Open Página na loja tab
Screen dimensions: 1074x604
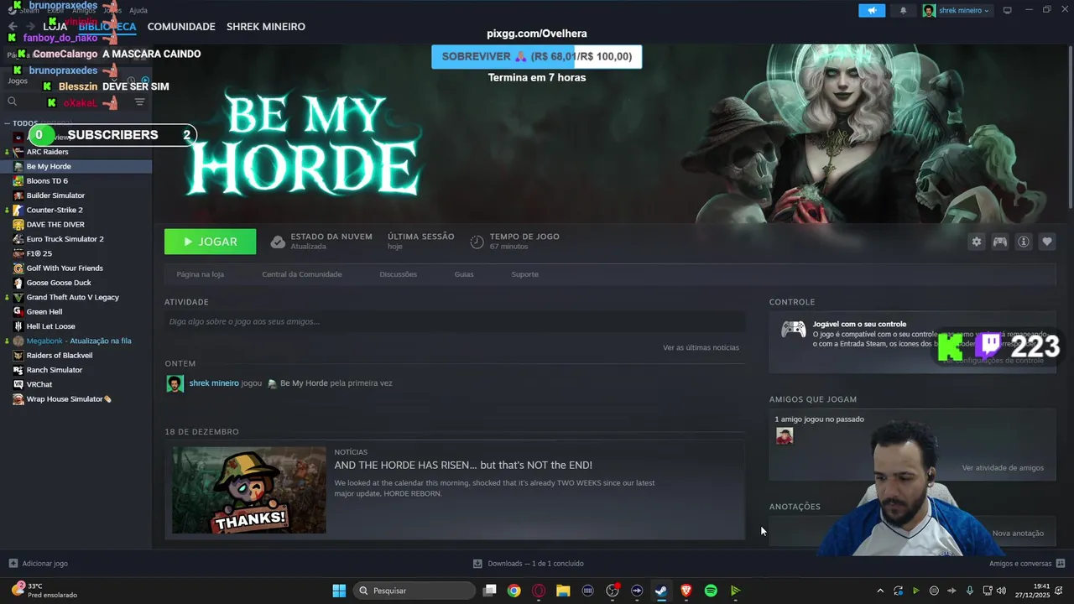tap(200, 274)
